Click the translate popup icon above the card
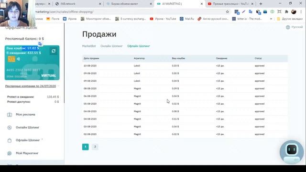Image resolution: width=306 pixels, height=172 pixels. 40,43
